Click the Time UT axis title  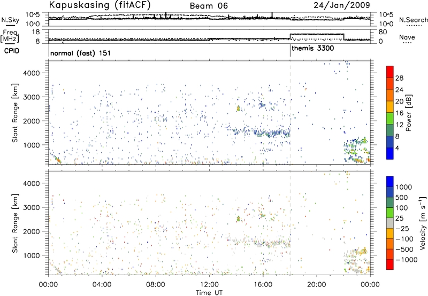pos(209,293)
